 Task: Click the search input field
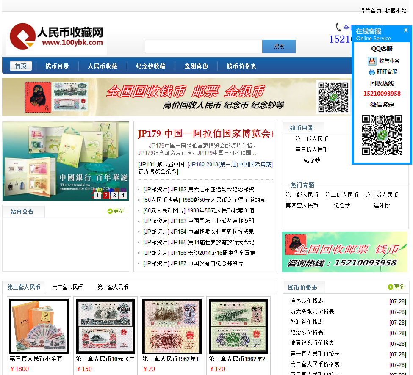coord(204,47)
